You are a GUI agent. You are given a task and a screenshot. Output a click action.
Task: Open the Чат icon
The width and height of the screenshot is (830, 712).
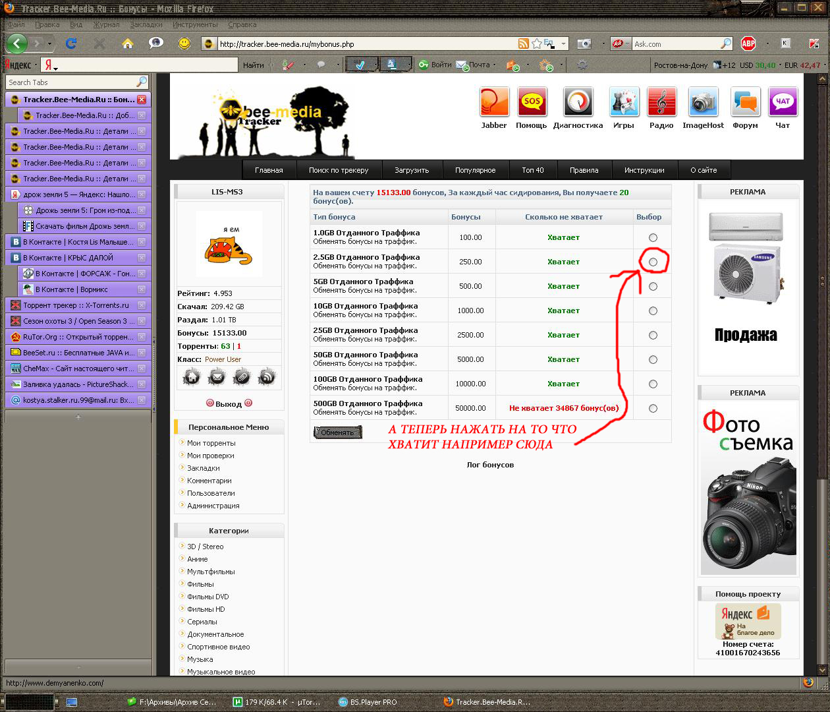coord(783,103)
